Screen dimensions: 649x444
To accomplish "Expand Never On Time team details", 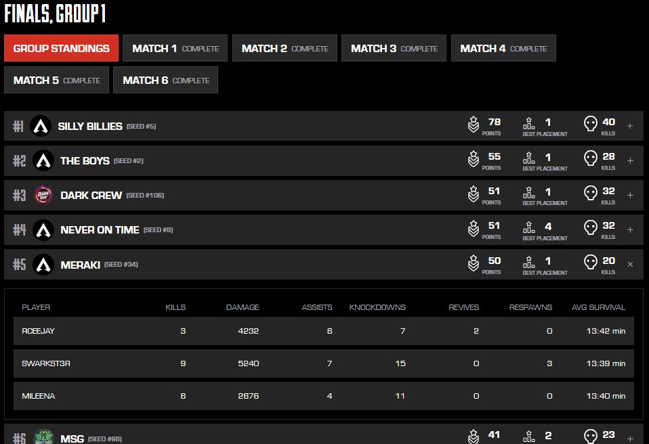I will coord(630,230).
